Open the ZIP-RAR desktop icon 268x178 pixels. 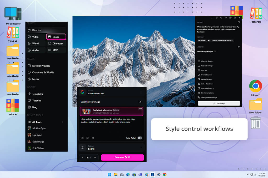(13, 35)
